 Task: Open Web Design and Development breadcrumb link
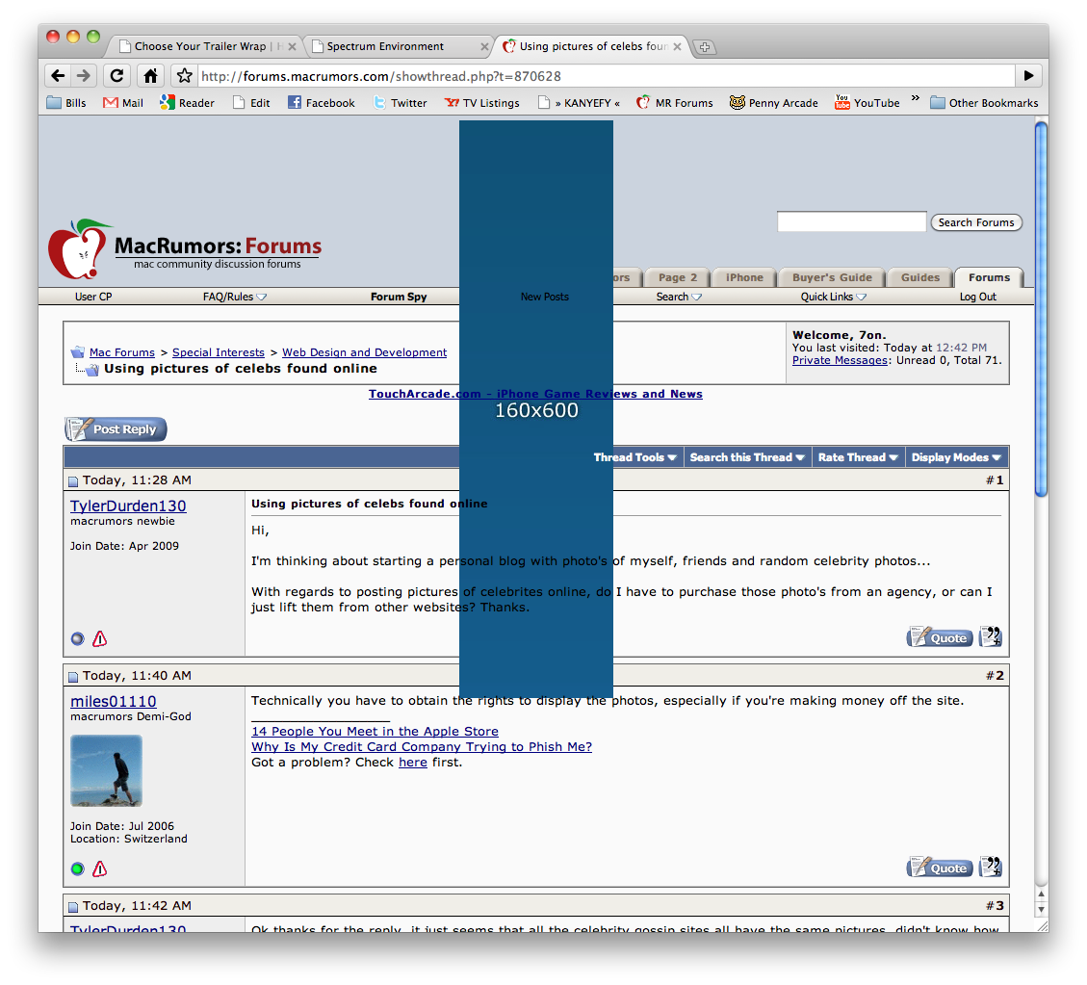click(x=365, y=352)
